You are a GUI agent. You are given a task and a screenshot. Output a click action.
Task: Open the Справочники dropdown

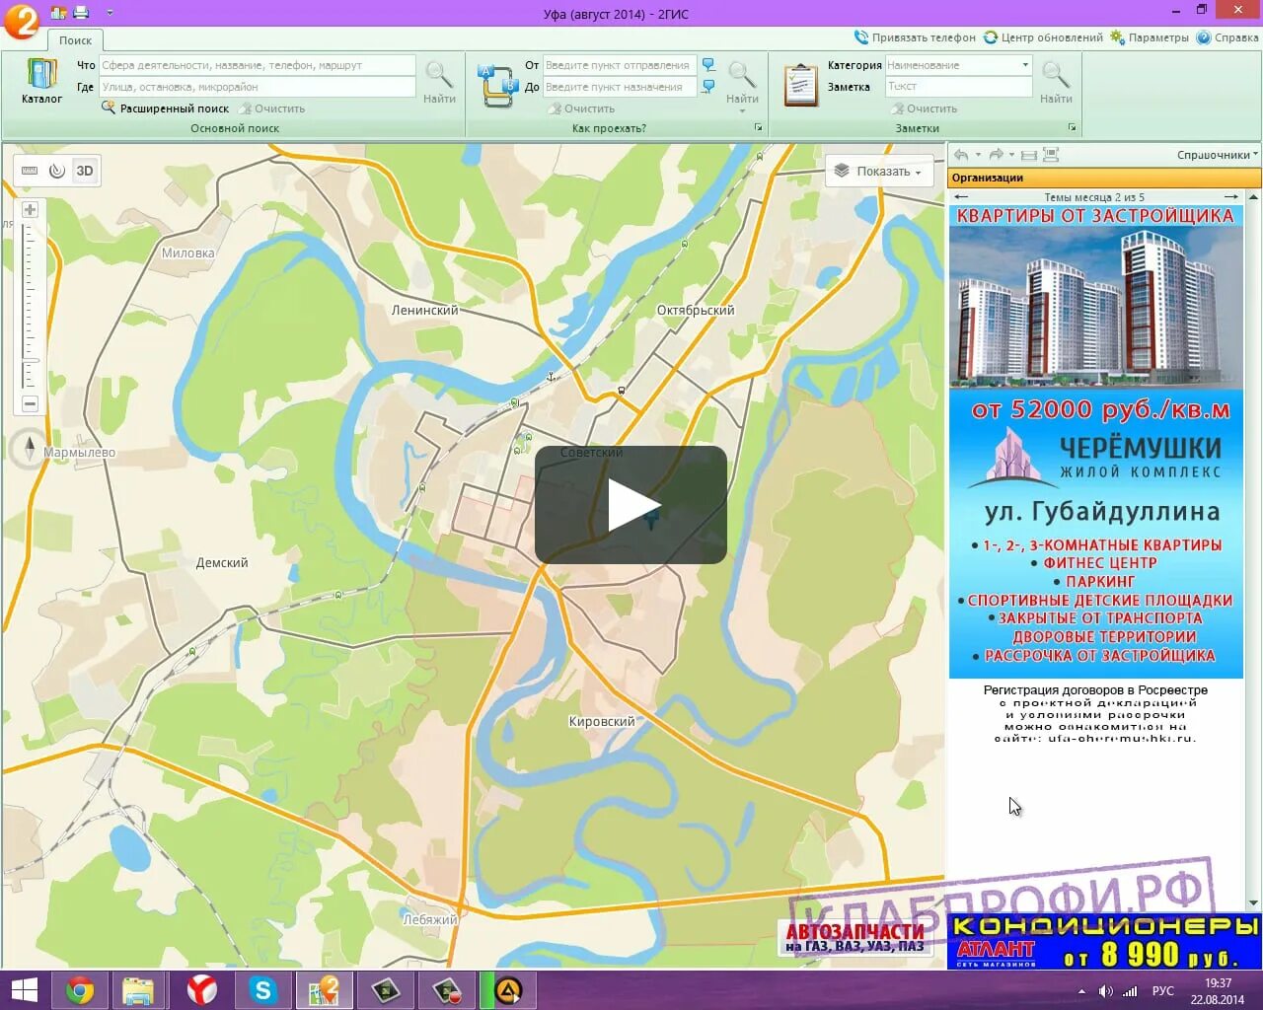[x=1218, y=155]
